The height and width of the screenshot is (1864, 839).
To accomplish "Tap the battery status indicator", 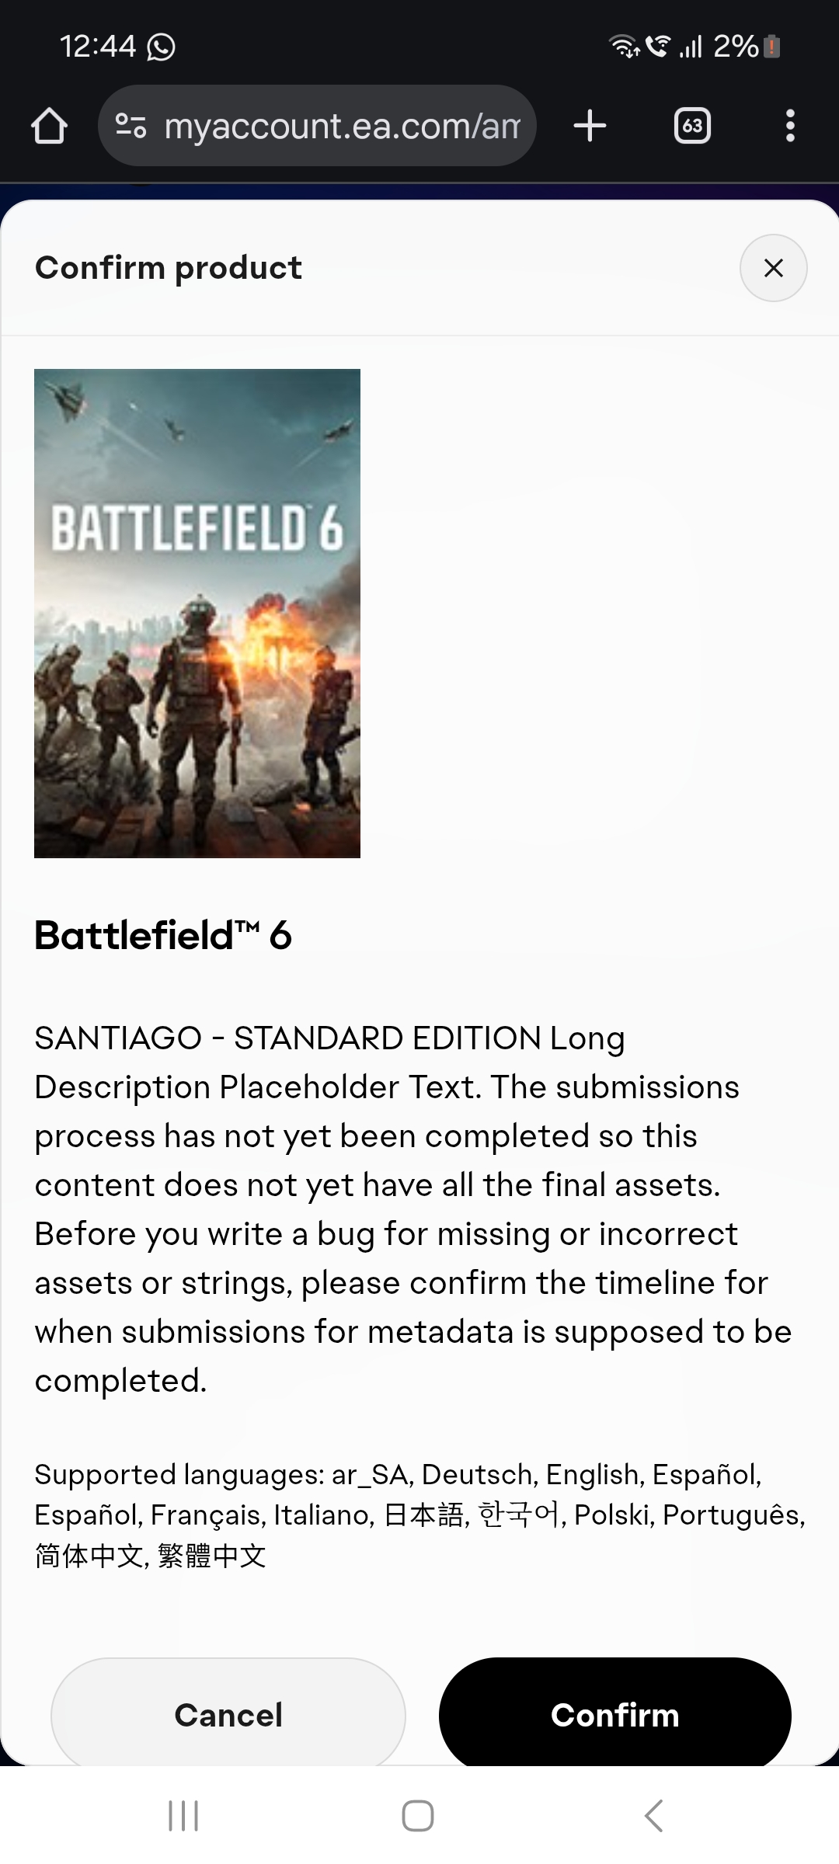I will pyautogui.click(x=771, y=47).
